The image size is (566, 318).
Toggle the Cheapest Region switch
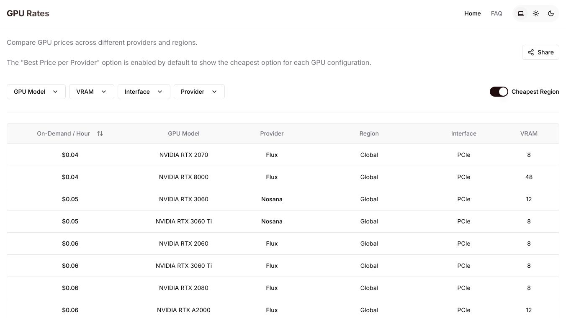499,92
